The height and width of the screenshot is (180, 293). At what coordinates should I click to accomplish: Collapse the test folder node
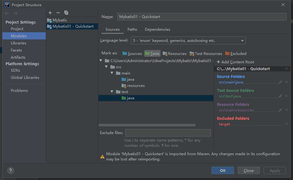[x=112, y=92]
